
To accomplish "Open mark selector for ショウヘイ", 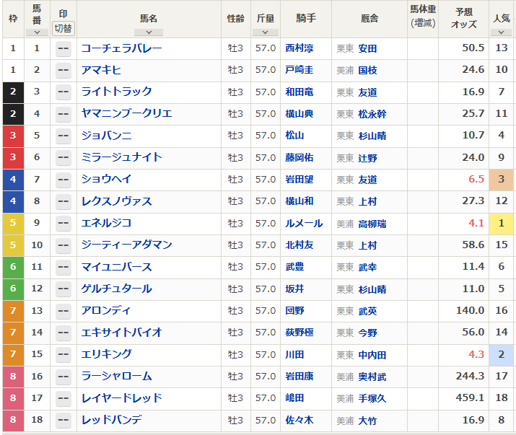I will 64,180.
